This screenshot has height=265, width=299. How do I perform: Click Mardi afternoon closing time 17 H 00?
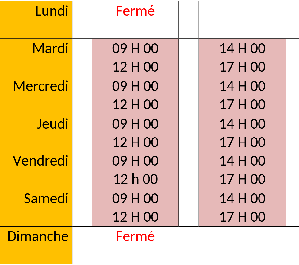coord(242,67)
